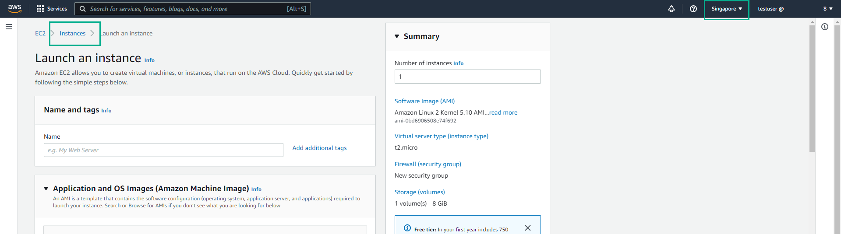Focus the Number of instances field

tap(467, 77)
